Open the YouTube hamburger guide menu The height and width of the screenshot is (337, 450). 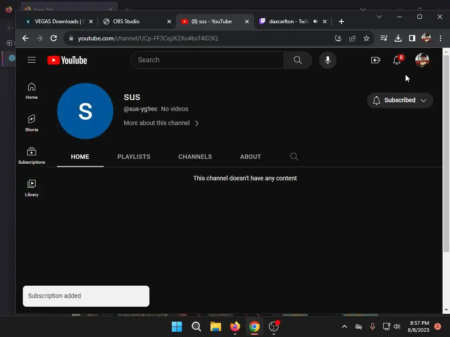32,60
